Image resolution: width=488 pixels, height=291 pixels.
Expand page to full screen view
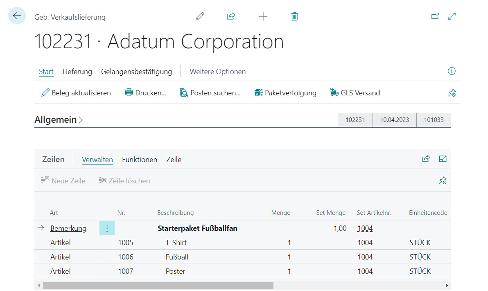(452, 16)
